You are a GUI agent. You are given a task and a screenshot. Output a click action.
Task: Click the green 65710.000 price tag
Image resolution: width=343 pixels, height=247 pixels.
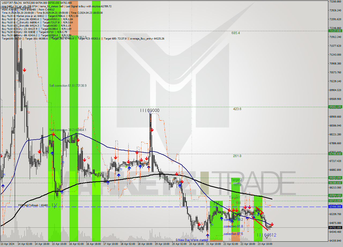pos(335,201)
